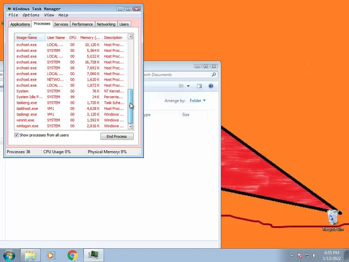The width and height of the screenshot is (349, 262).
Task: Click the NT Kernel... description cell
Action: coord(114,91)
